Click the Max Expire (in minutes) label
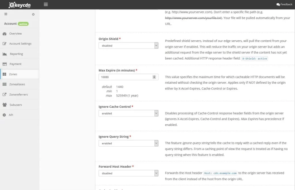The width and height of the screenshot is (295, 190). [117, 70]
